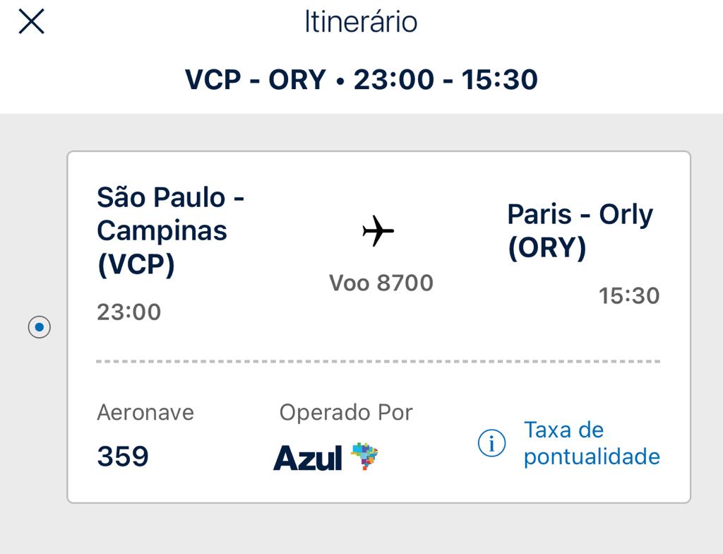Tap Paris - Orly (ORY) destination
Viewport: 723px width, 554px height.
580,231
